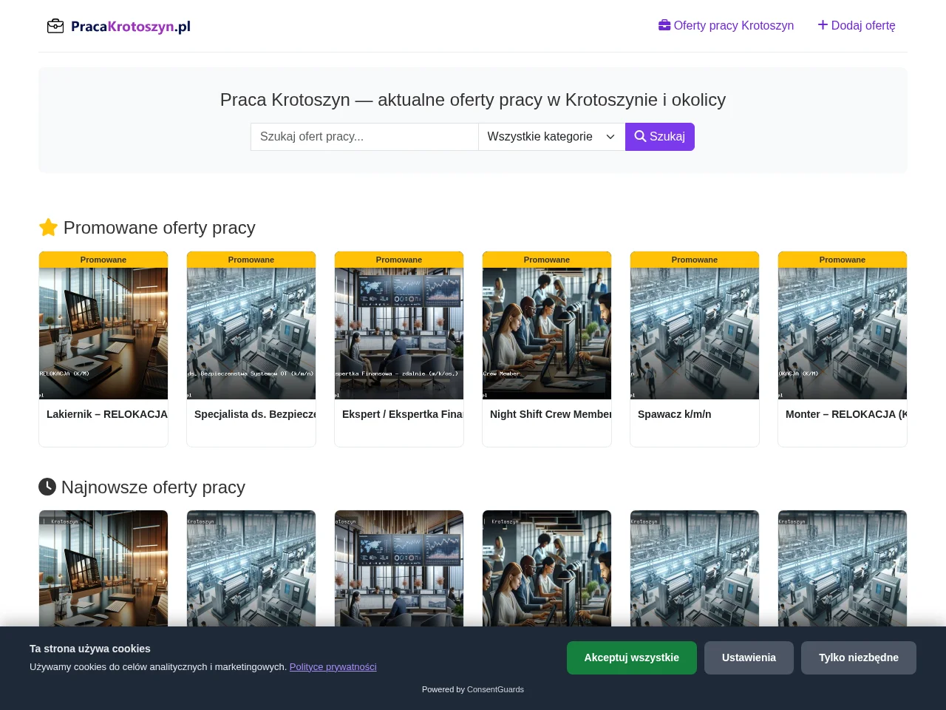
Task: Click the Praca Krotoszyn aktualne oferty heading
Action: 473,100
